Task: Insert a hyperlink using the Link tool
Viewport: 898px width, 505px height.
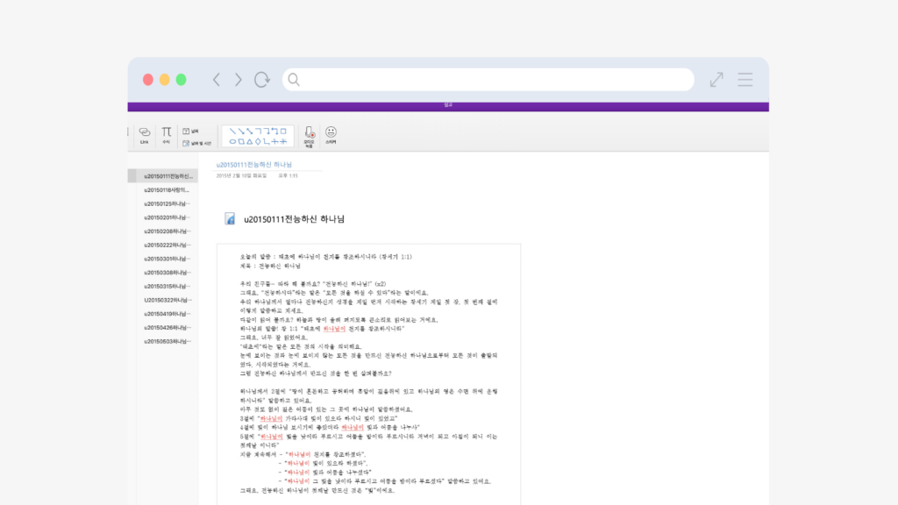Action: point(145,133)
